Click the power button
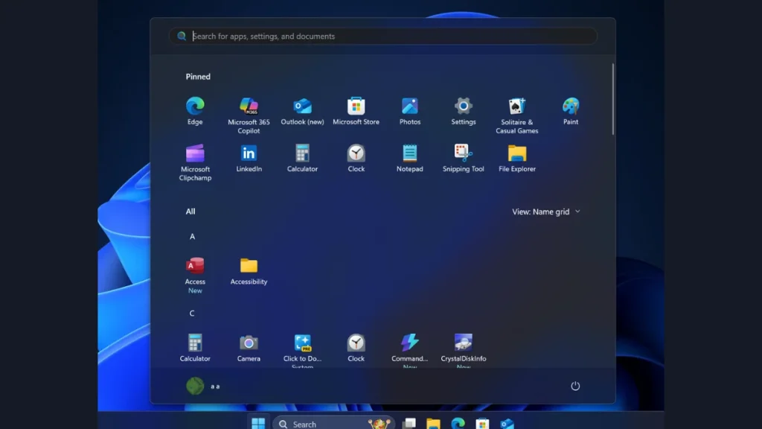 tap(575, 386)
